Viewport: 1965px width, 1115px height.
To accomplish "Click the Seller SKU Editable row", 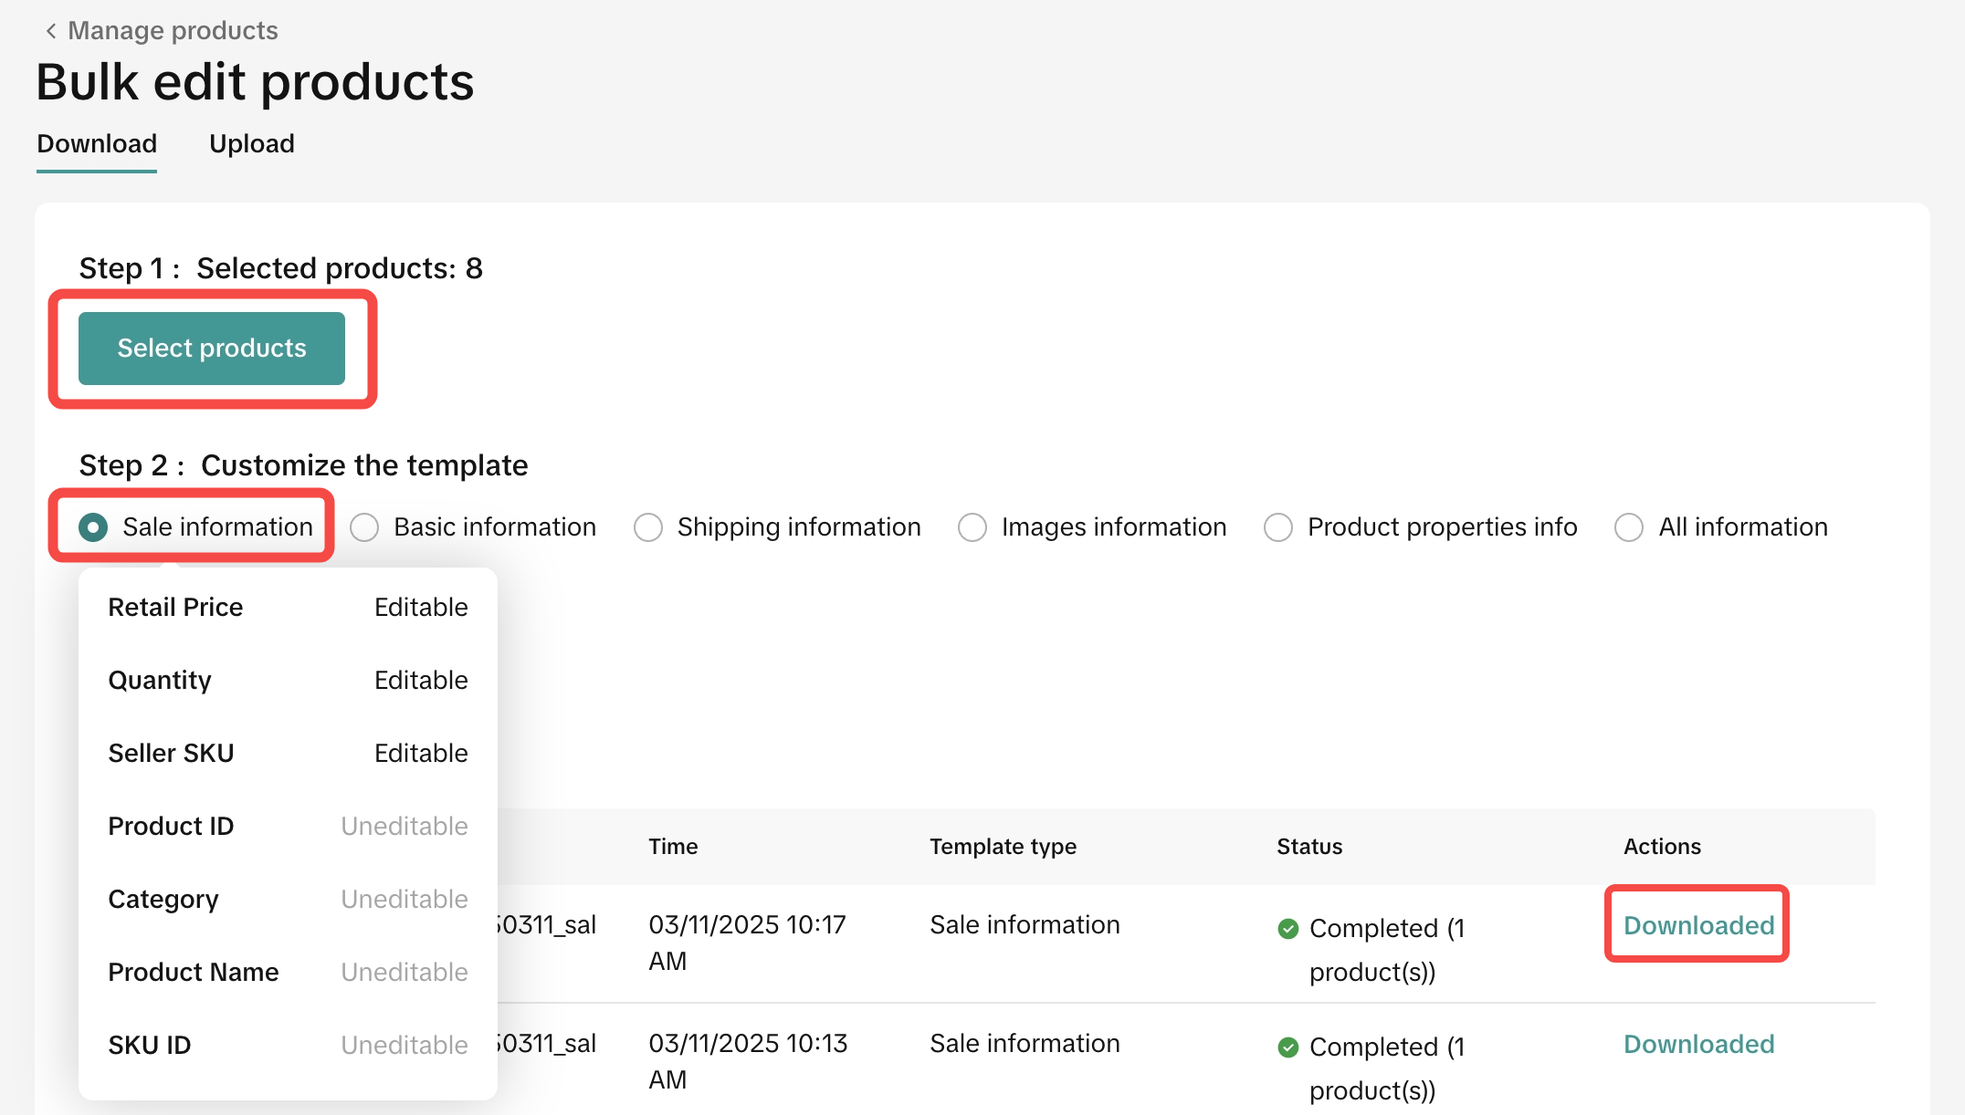I will coord(288,754).
